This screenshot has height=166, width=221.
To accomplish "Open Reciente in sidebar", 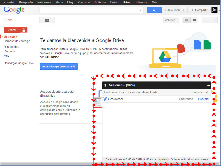I will click(9, 51).
